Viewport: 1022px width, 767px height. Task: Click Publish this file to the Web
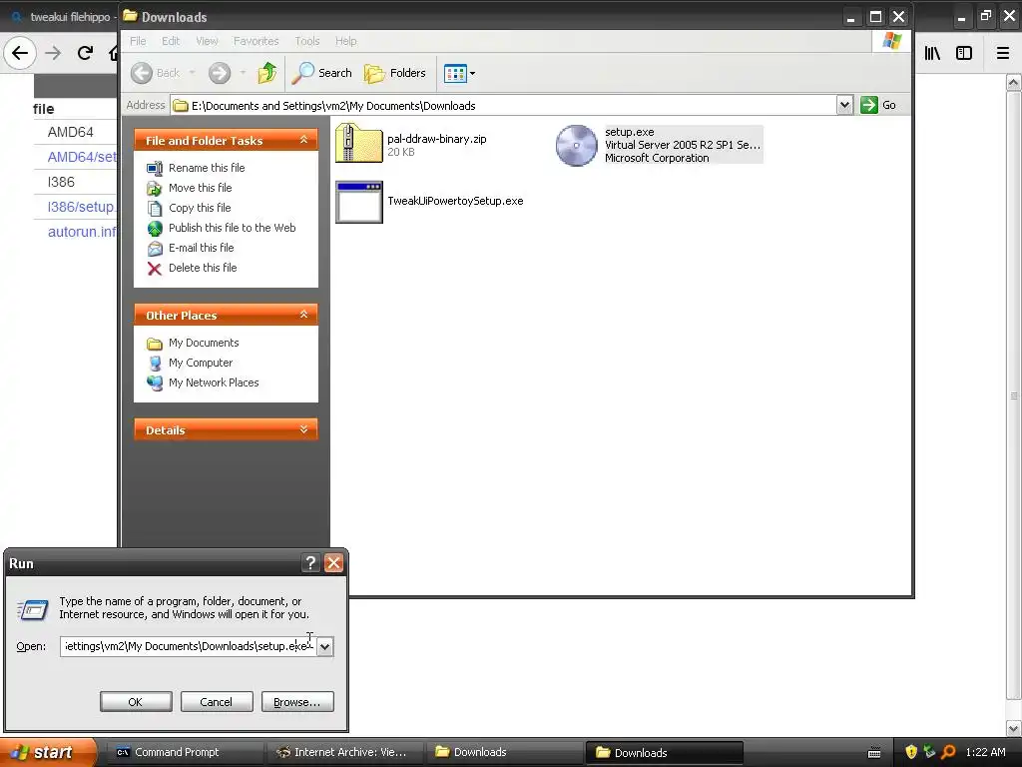pos(232,228)
